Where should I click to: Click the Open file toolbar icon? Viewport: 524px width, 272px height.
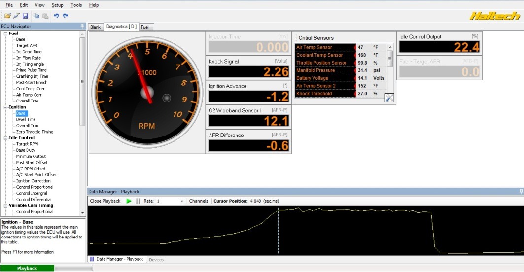7,16
